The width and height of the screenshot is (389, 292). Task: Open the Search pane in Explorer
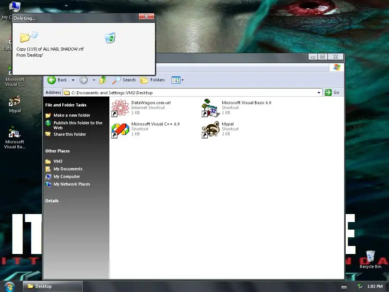[x=124, y=80]
